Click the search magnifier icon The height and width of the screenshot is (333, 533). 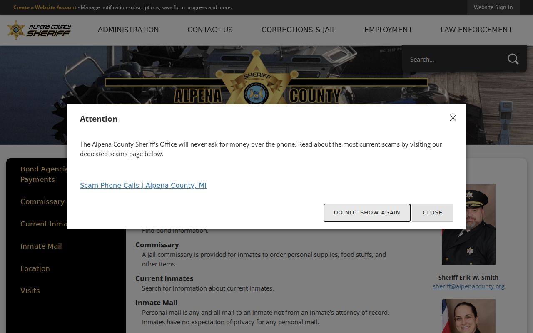tap(513, 59)
